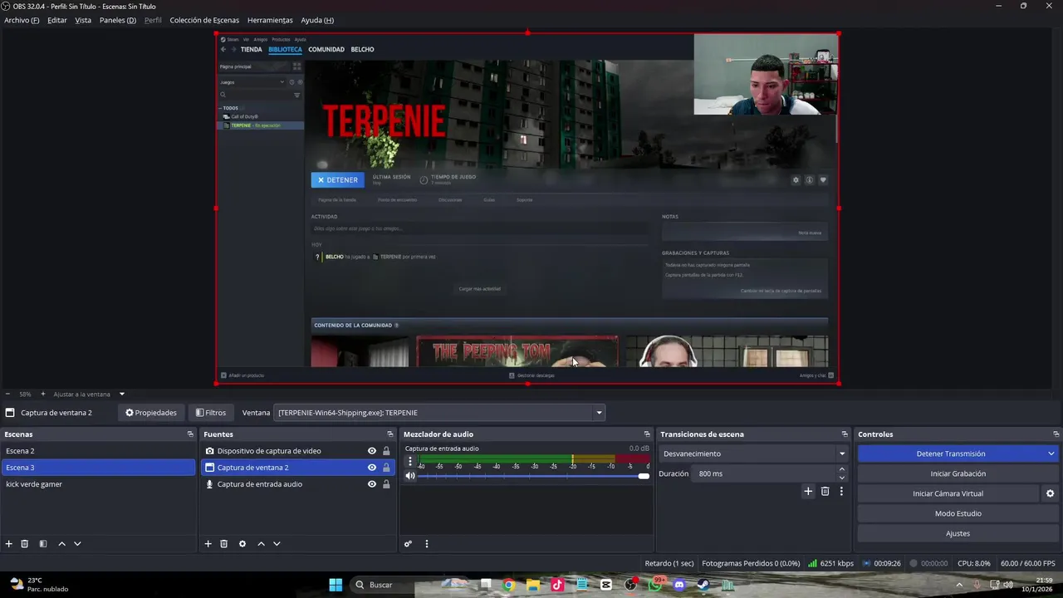Image resolution: width=1063 pixels, height=598 pixels.
Task: Open Ajustes in the Controles panel
Action: tap(958, 533)
